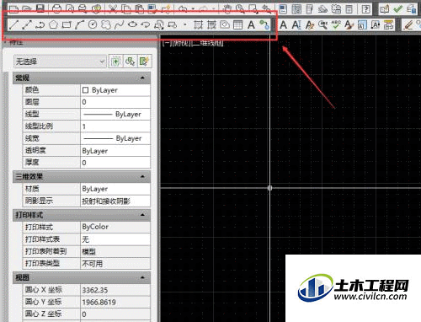Collapse the 打印样式 section
This screenshot has height=322, width=421.
(x=142, y=215)
